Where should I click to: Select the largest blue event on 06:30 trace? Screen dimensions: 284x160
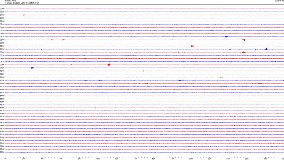266,49
